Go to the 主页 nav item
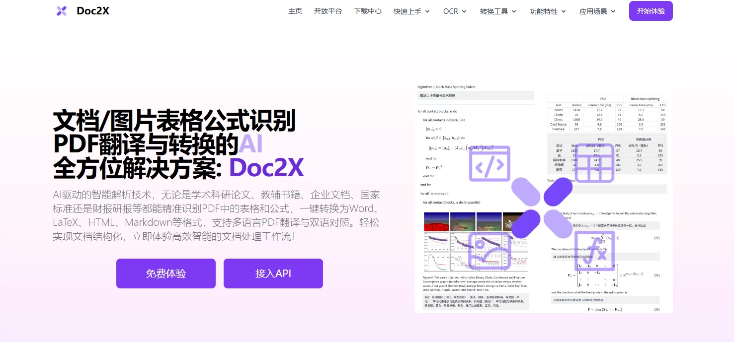This screenshot has height=342, width=734. [x=295, y=11]
